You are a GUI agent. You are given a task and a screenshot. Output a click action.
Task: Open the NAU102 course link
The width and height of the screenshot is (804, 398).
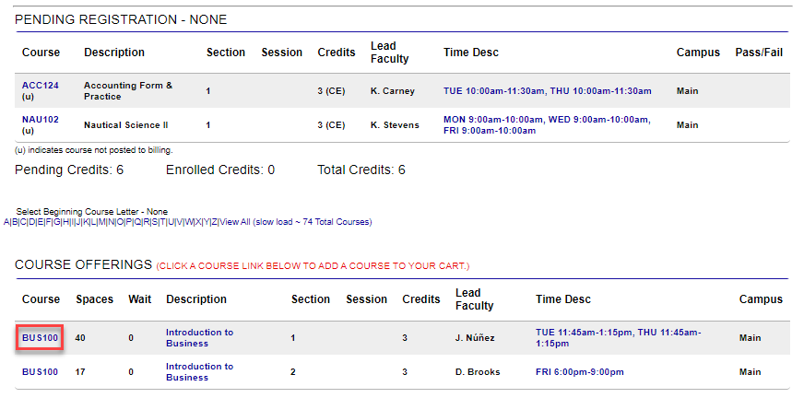click(40, 119)
